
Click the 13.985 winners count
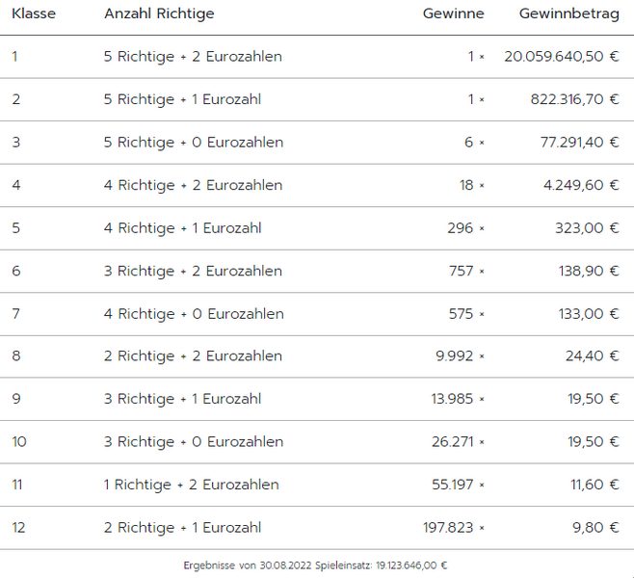click(x=453, y=399)
